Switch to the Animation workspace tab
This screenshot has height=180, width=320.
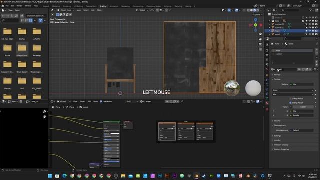point(114,6)
